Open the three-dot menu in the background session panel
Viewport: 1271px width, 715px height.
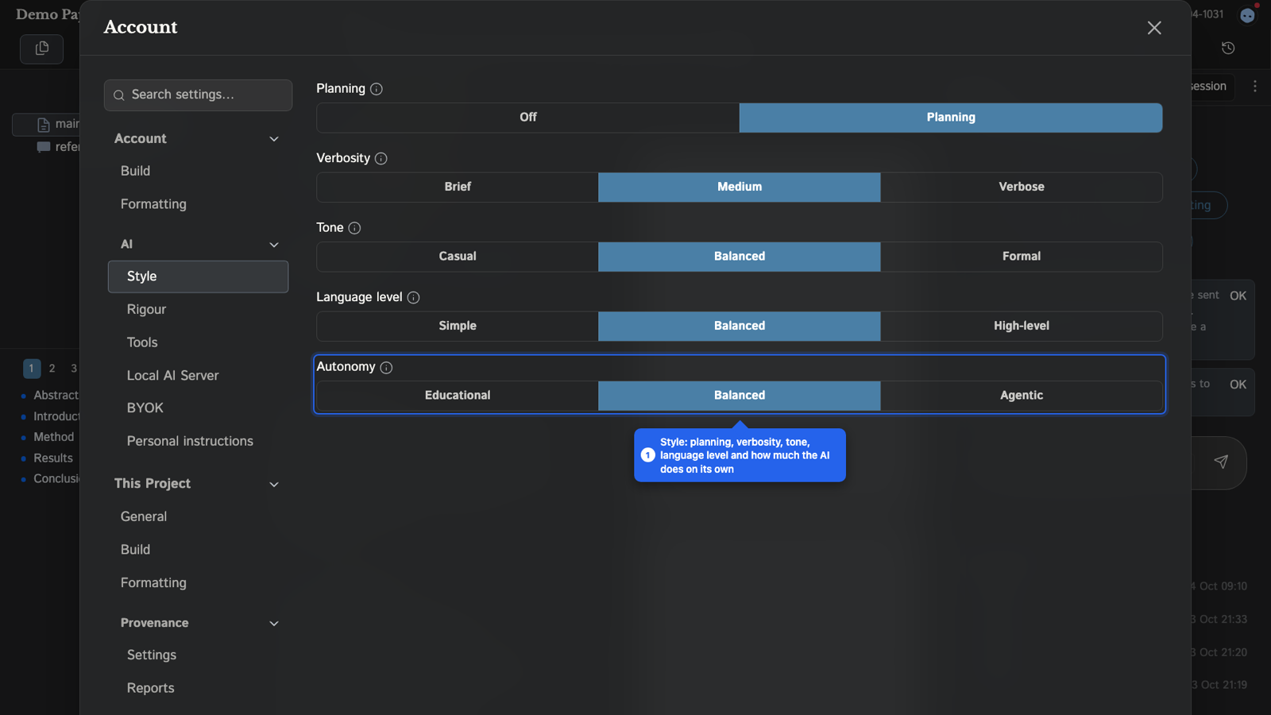[1255, 86]
